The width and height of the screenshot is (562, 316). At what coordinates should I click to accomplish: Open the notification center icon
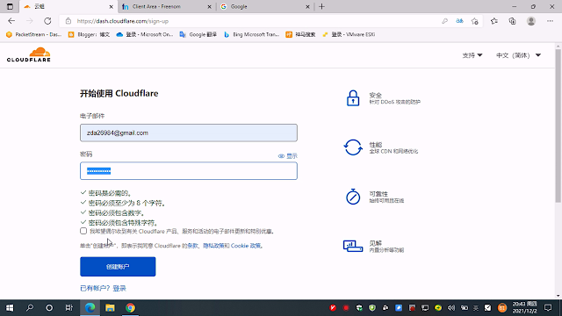(548, 308)
